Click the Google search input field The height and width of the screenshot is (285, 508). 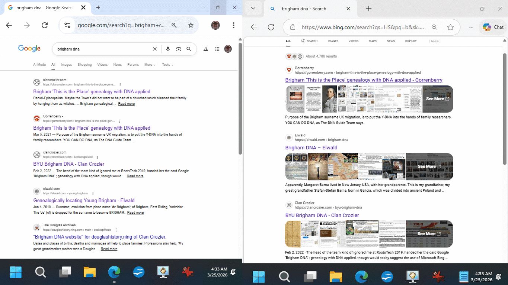[x=100, y=49]
